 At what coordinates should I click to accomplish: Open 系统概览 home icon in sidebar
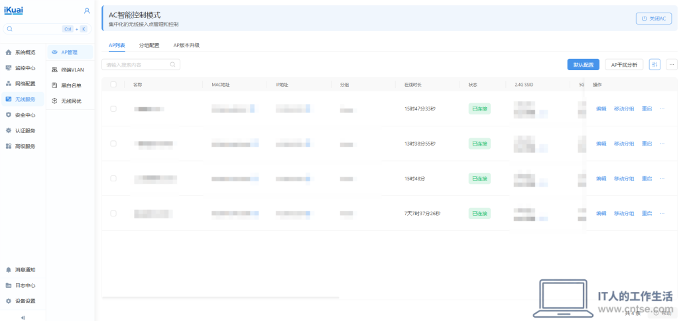pos(8,52)
